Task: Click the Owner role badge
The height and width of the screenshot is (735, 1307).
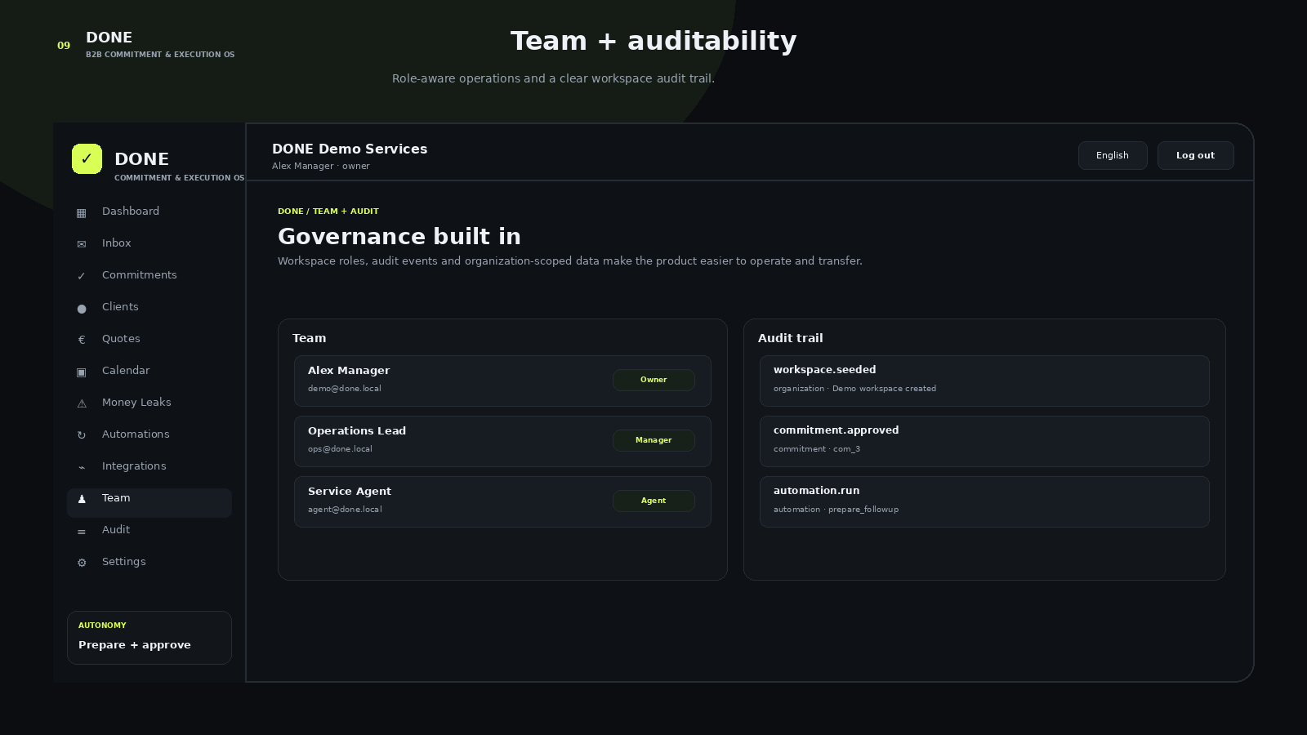Action: click(653, 380)
